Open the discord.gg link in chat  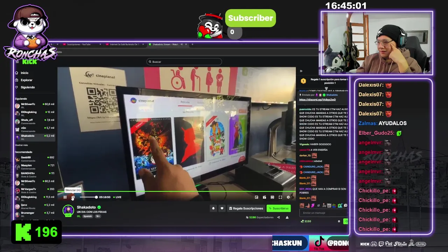pos(317,100)
